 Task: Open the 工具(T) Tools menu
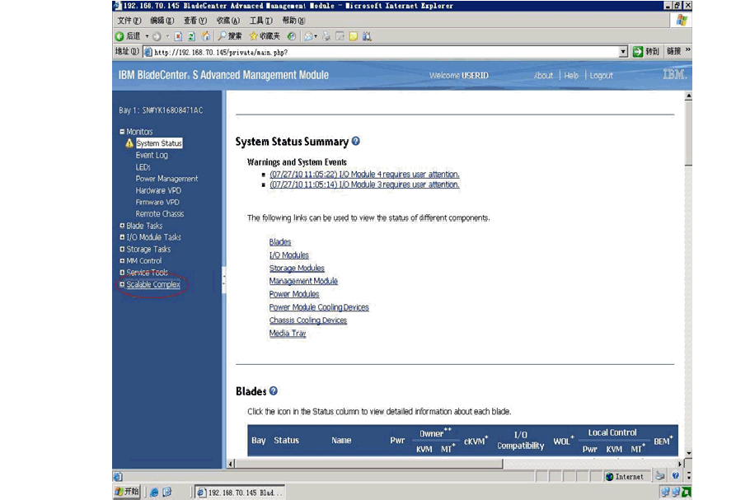click(260, 21)
